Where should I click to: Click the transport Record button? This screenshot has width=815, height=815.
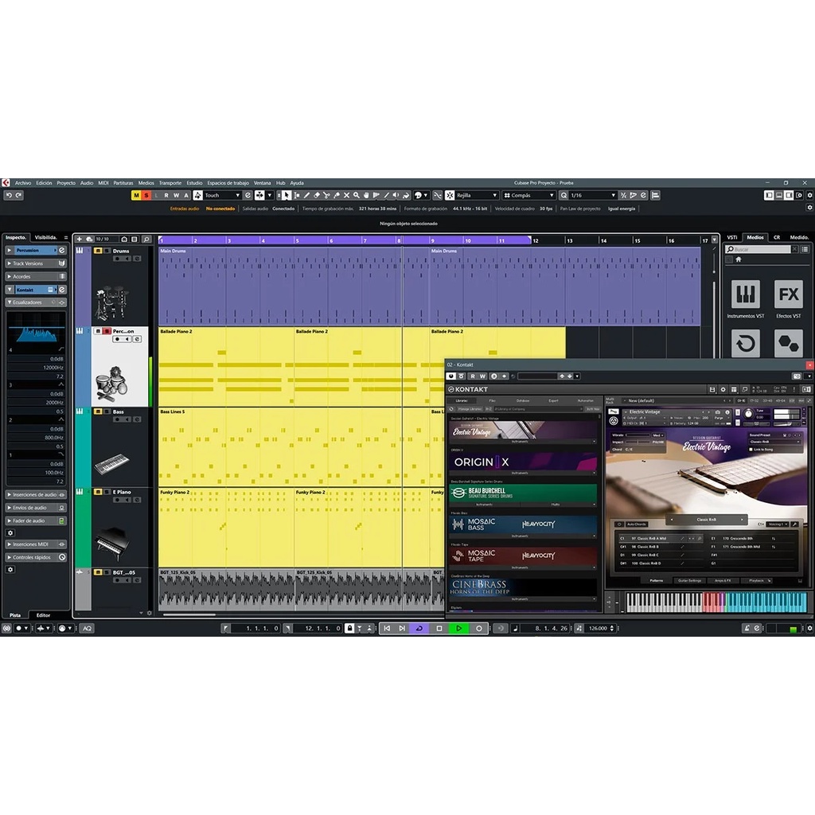(478, 629)
